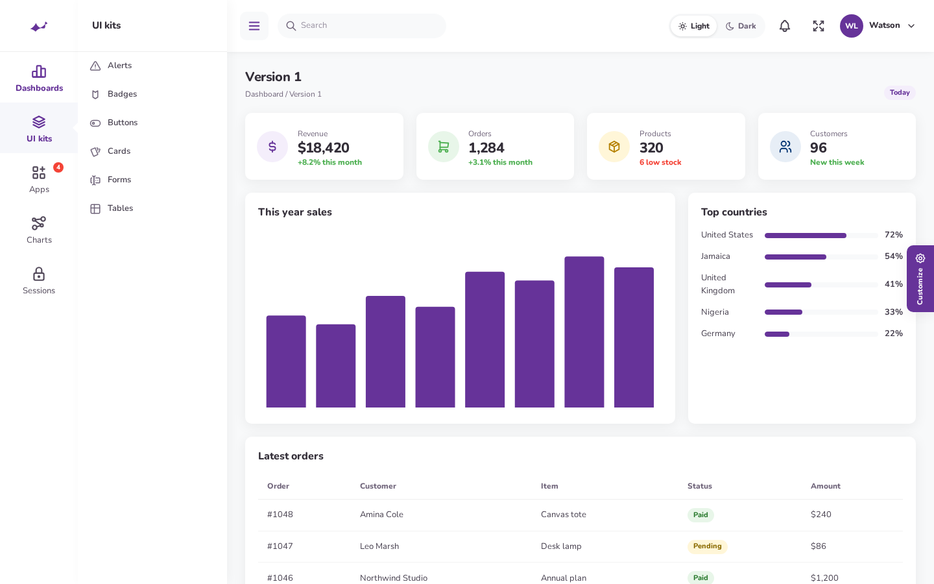Viewport: 934px width, 584px height.
Task: Click the first bar in sales chart
Action: coord(286,361)
